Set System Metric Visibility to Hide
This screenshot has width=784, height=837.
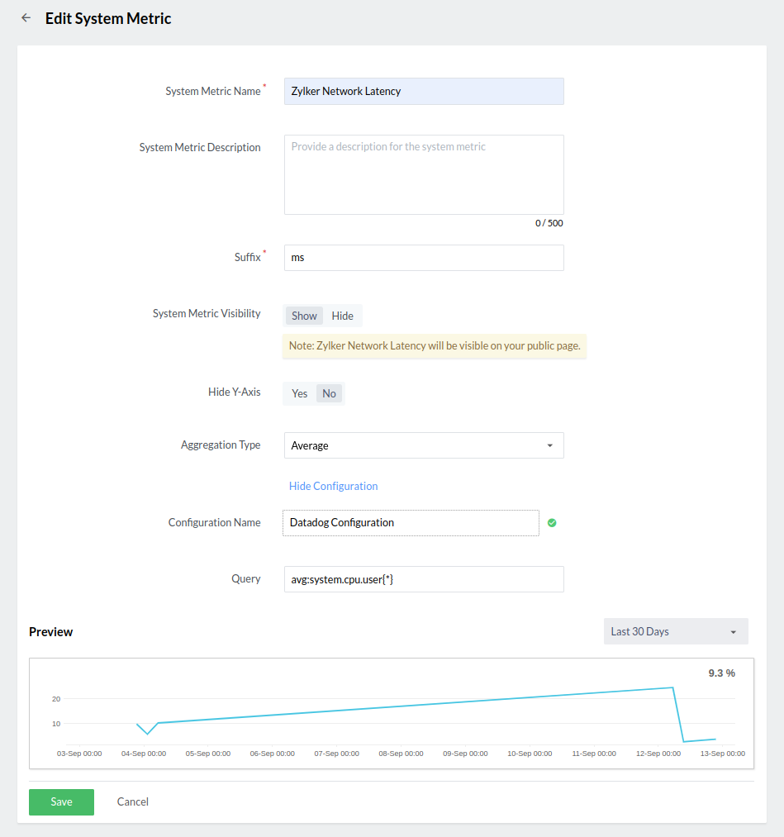342,316
